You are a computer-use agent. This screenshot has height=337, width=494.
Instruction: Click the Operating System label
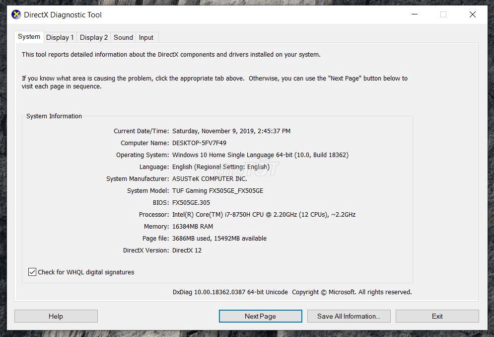(x=142, y=155)
